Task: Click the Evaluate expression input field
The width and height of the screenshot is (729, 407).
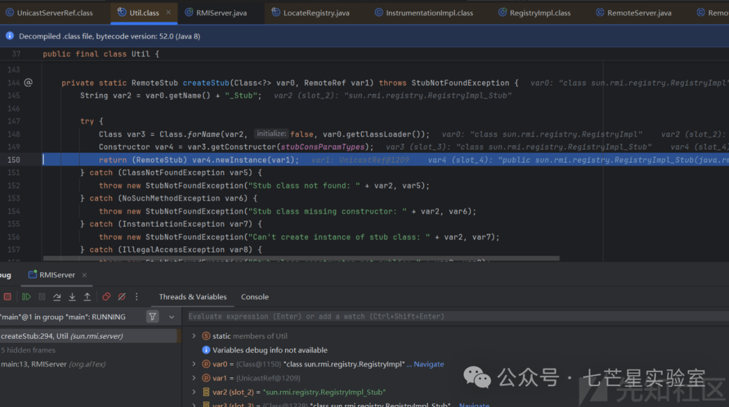Action: pos(456,317)
